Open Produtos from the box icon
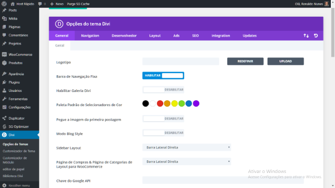 [x=4, y=63]
